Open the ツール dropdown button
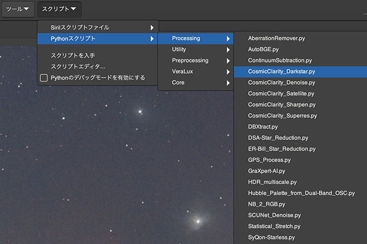Image resolution: width=367 pixels, height=244 pixels. click(17, 9)
